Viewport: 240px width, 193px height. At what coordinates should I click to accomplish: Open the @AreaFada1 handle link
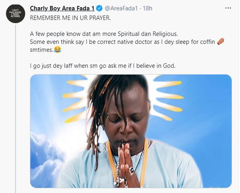click(x=126, y=8)
